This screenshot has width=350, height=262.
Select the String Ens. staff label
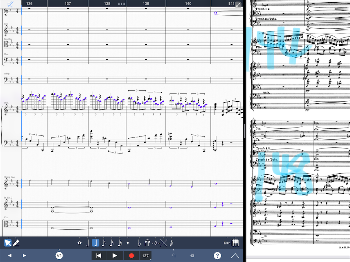click(9, 177)
